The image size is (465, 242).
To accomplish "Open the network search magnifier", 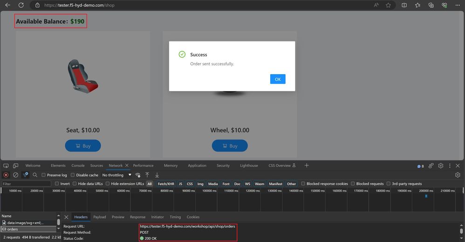I will pyautogui.click(x=35, y=175).
